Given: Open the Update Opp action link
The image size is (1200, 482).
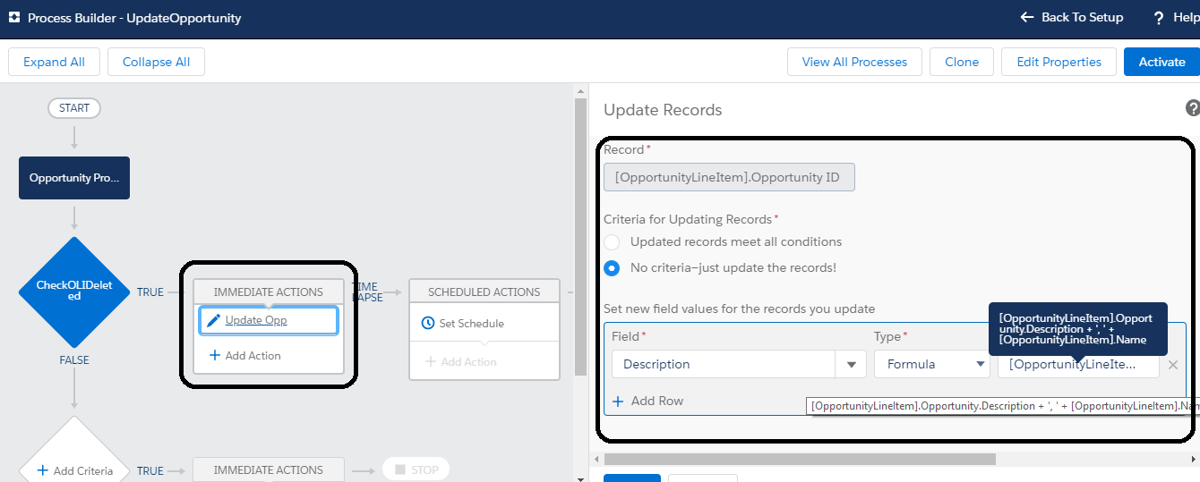Looking at the screenshot, I should (256, 320).
